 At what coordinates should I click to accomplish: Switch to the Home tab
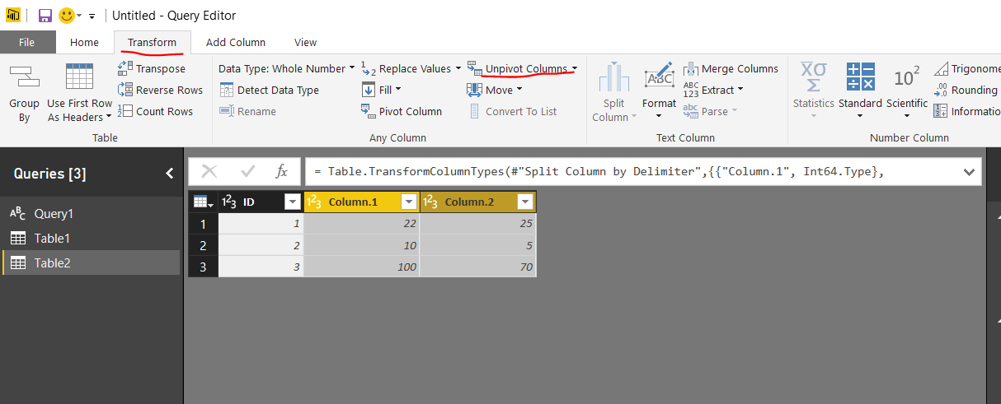(84, 42)
